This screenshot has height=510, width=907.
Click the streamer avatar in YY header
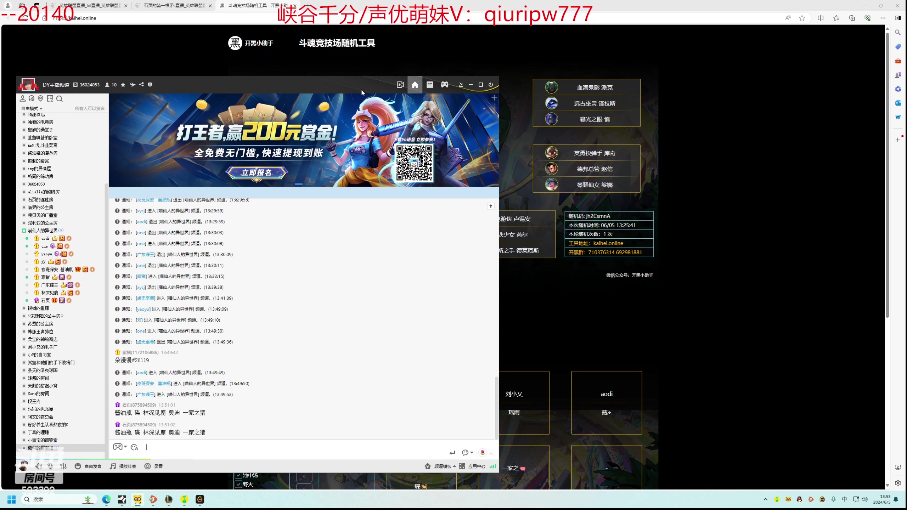tap(28, 85)
